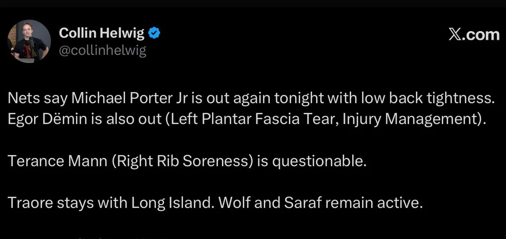Click the text Right Rib Soreness
Image resolution: width=506 pixels, height=239 pixels.
click(x=184, y=162)
